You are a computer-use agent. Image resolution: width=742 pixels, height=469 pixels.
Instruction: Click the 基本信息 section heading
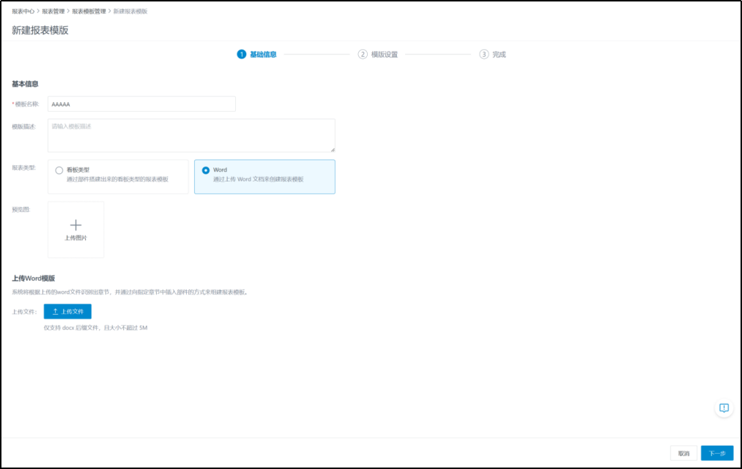click(x=25, y=84)
